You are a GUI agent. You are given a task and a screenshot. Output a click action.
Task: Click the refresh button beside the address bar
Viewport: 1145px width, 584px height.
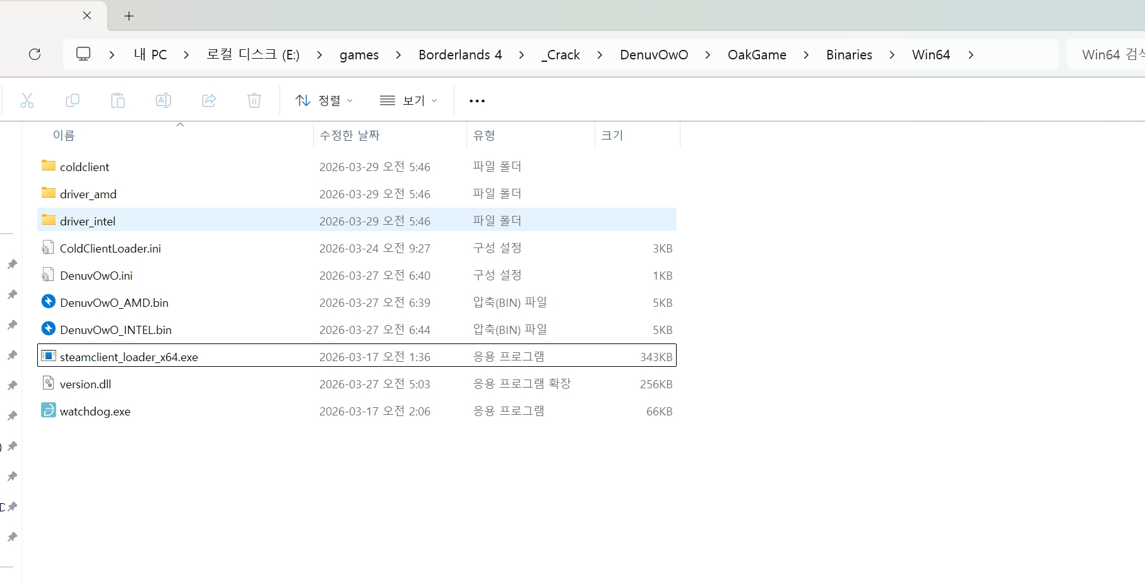click(x=35, y=54)
